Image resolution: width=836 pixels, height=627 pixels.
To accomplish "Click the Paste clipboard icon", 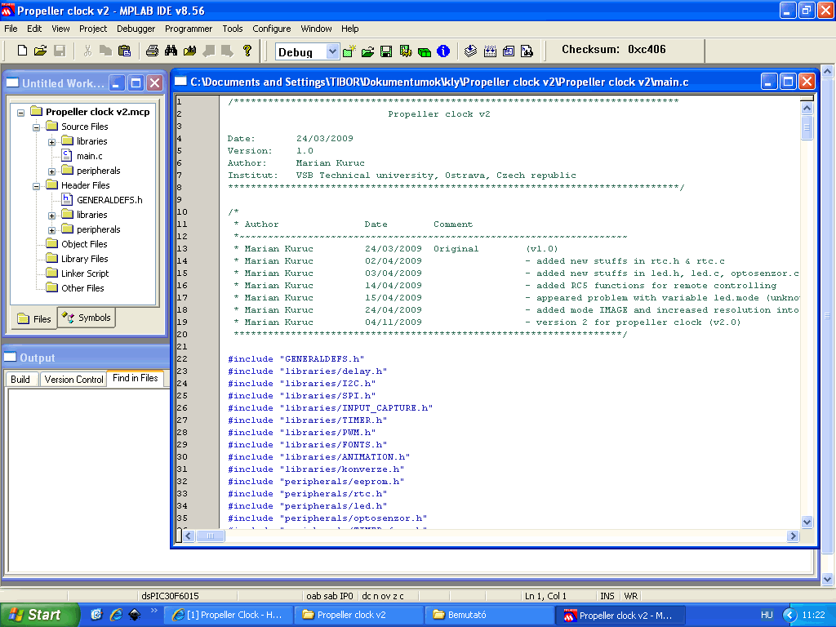I will tap(124, 51).
